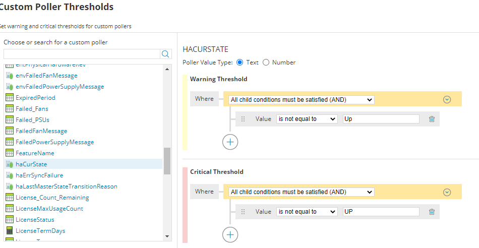
Task: Add a condition under Warning Threshold
Action: coord(230,142)
